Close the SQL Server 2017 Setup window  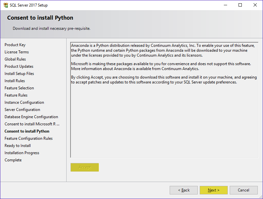pyautogui.click(x=255, y=5)
